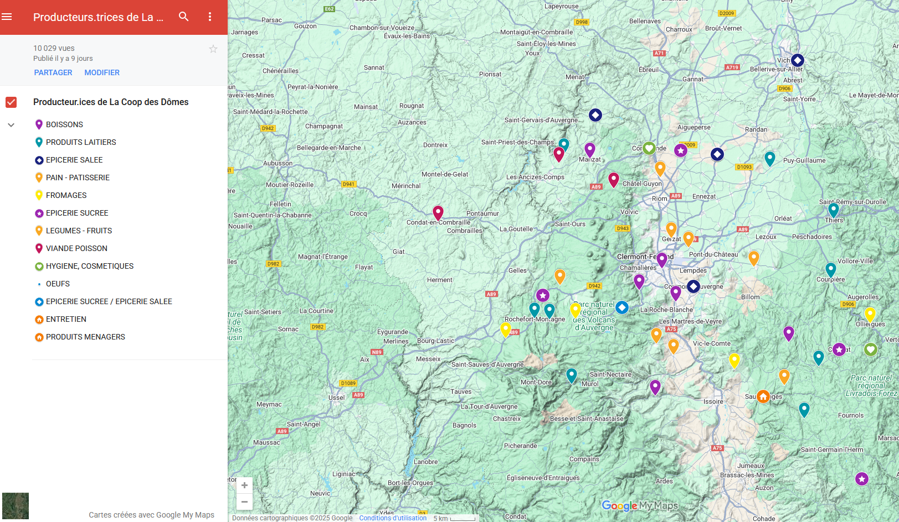
Task: Switch to satellite view thumbnail
Action: click(16, 506)
